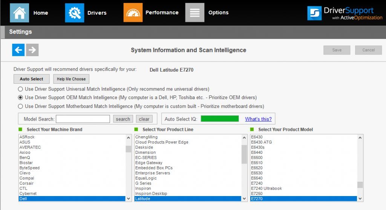Click the Auto Select button
386x210 pixels.
pos(32,79)
